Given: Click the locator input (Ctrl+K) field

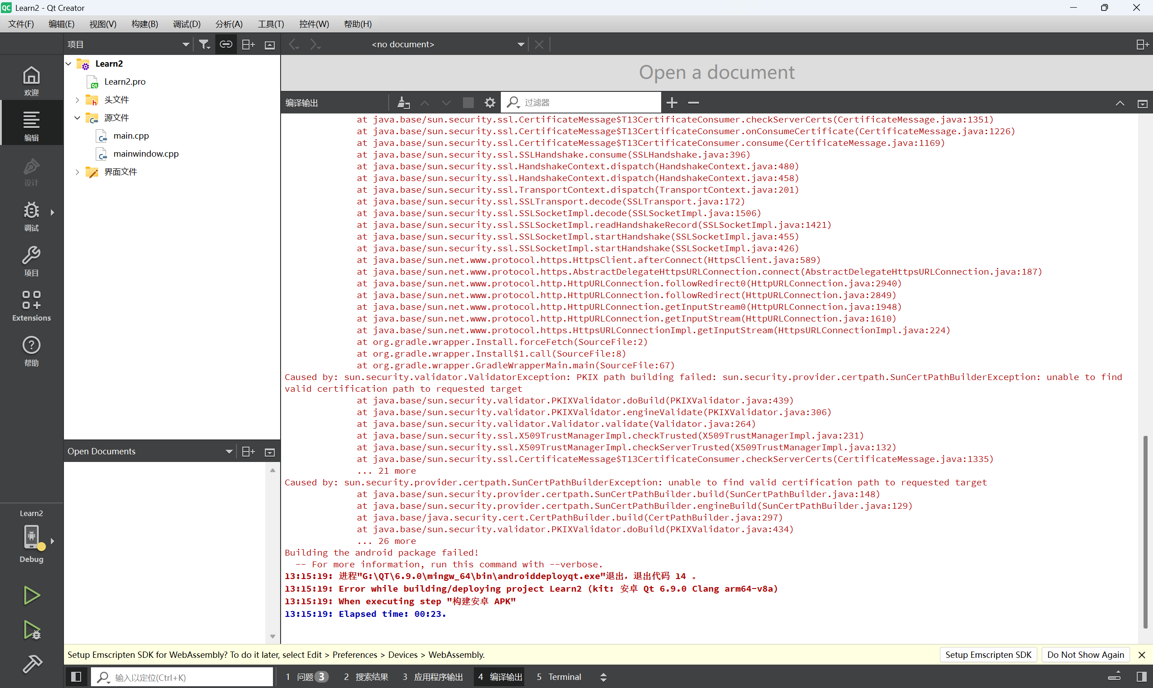Looking at the screenshot, I should tap(182, 677).
